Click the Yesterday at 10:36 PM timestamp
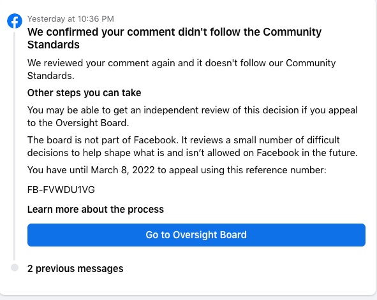The height and width of the screenshot is (300, 377). coord(70,18)
